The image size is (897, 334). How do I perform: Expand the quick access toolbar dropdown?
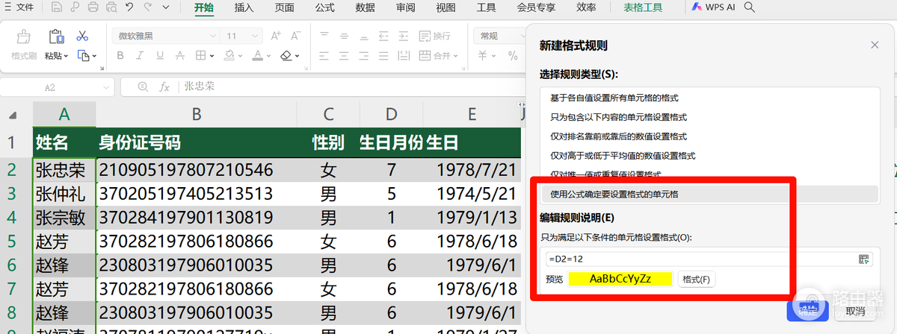167,8
